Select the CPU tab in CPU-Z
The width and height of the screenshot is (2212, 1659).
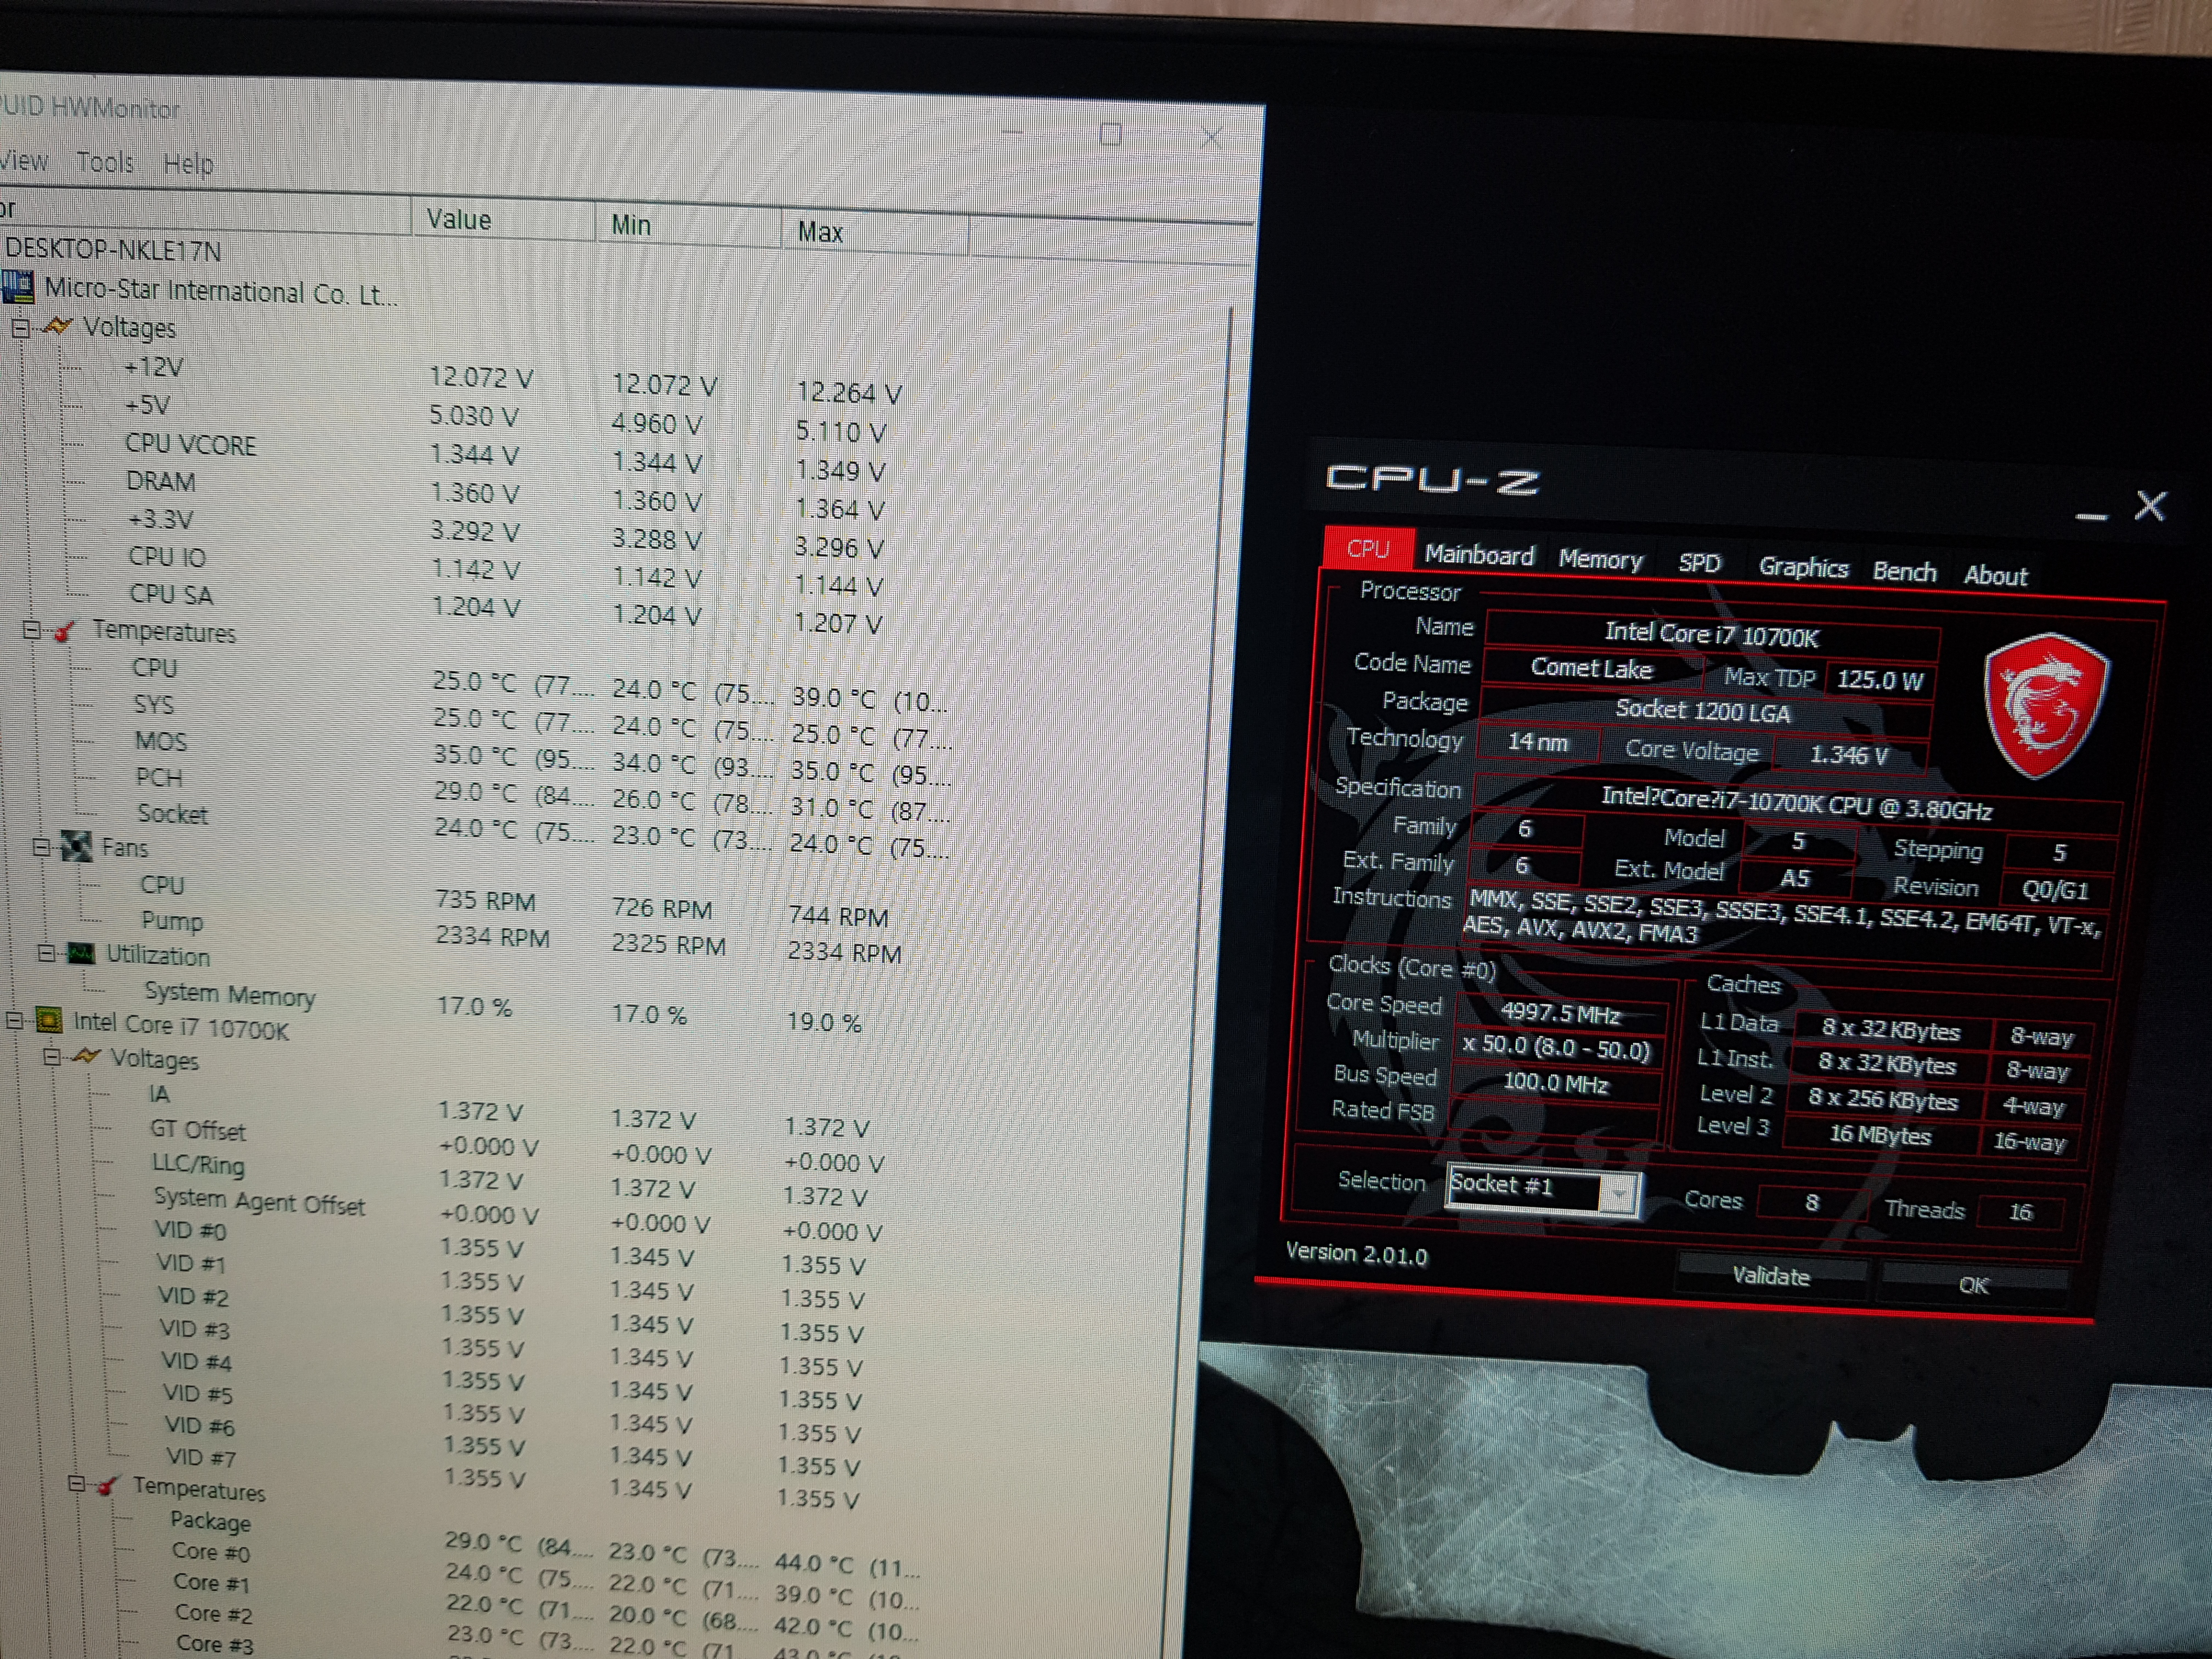tap(1368, 549)
